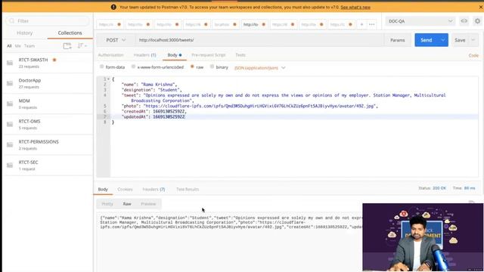484x272 pixels.
Task: Open the DoctorApp collection
Action: 48,83
